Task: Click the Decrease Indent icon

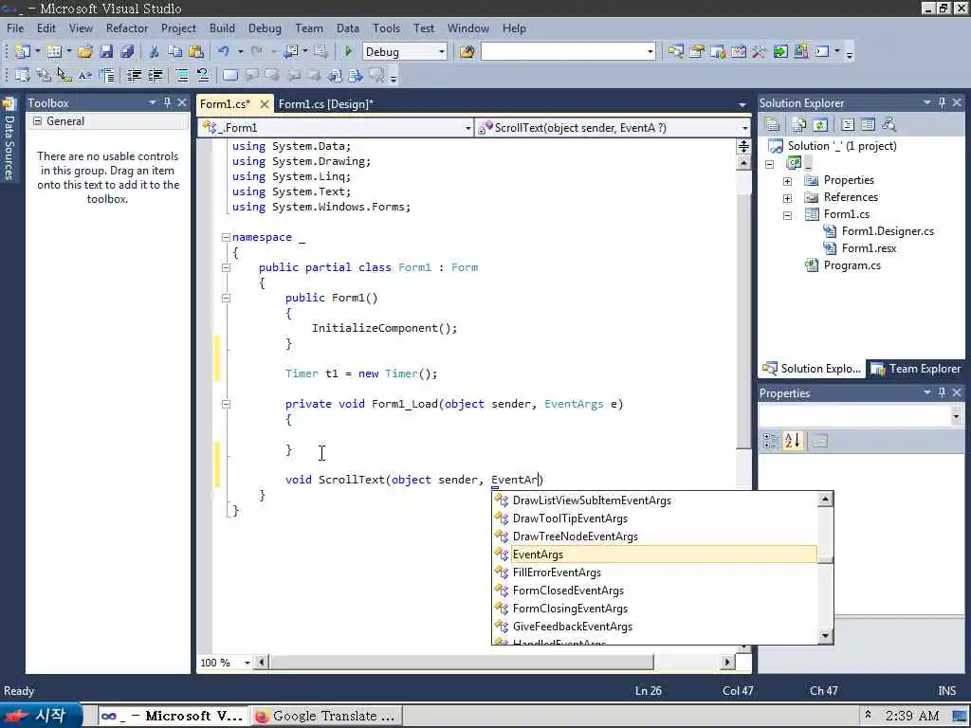Action: tap(134, 76)
